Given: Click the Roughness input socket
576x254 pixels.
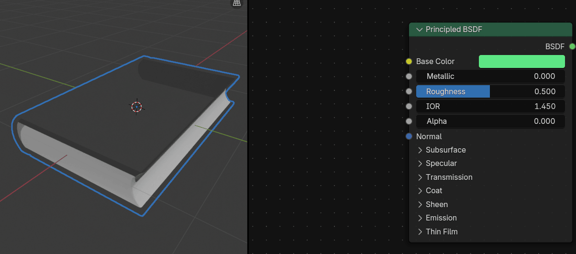Looking at the screenshot, I should [409, 91].
